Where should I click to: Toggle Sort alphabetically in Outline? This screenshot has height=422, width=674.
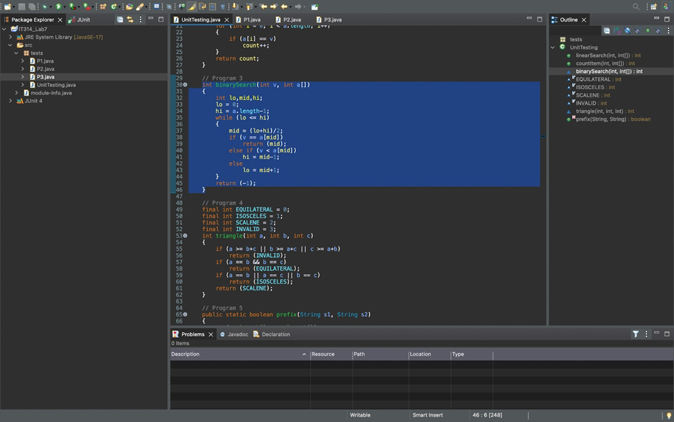coord(617,30)
